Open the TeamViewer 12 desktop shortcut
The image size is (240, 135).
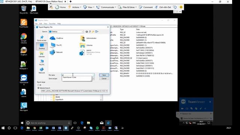[x=24, y=80]
